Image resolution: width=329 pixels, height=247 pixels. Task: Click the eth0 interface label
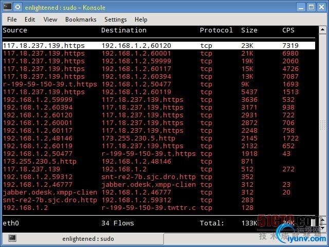tap(11, 223)
